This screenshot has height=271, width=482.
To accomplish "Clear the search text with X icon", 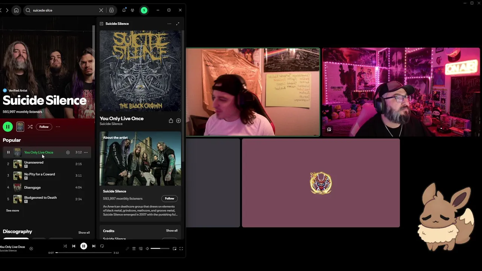I will 101,10.
